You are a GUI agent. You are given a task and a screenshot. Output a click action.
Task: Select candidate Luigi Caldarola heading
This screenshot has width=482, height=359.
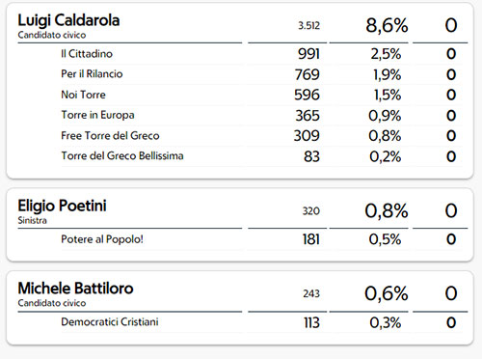pyautogui.click(x=68, y=21)
